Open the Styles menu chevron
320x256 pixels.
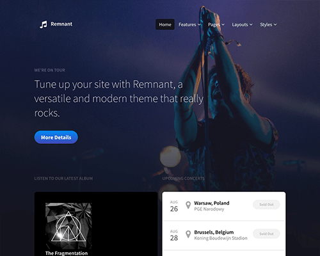click(275, 24)
